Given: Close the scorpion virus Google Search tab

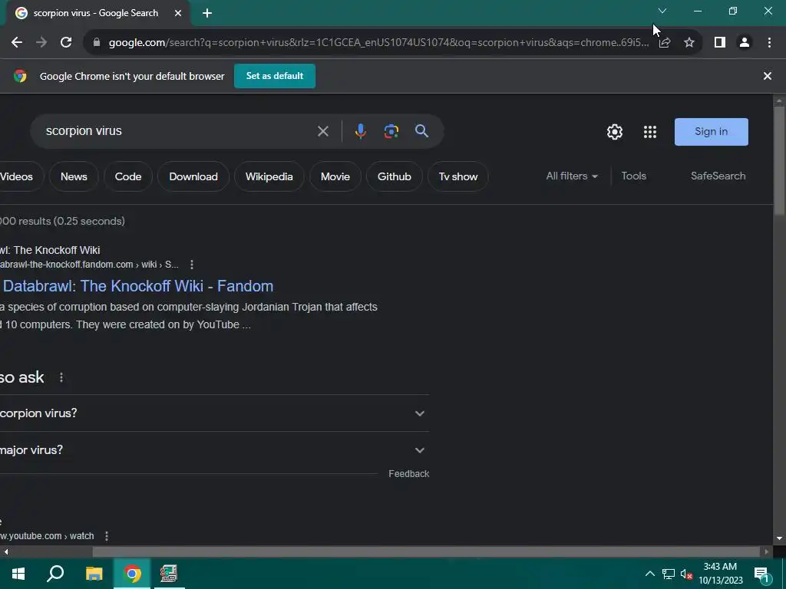Looking at the screenshot, I should (x=178, y=14).
